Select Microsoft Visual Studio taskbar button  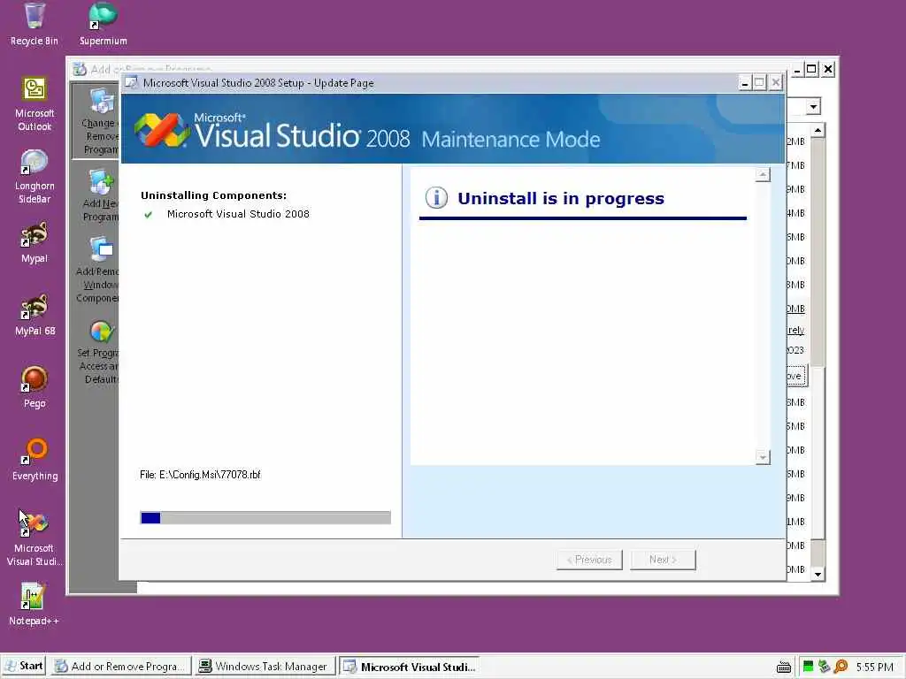click(409, 667)
